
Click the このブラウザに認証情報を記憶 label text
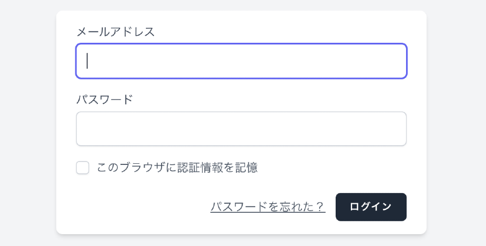pyautogui.click(x=177, y=168)
